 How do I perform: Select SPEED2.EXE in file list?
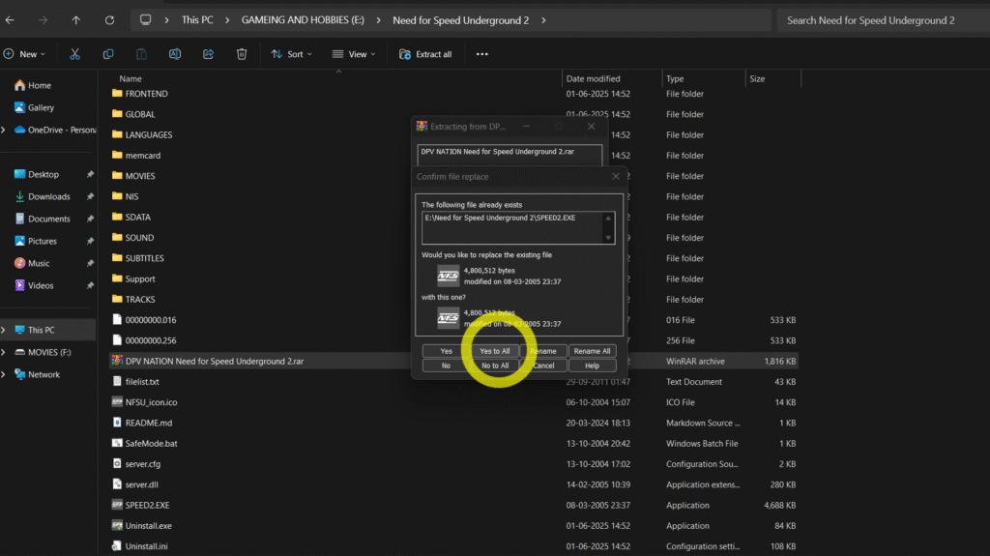(140, 506)
